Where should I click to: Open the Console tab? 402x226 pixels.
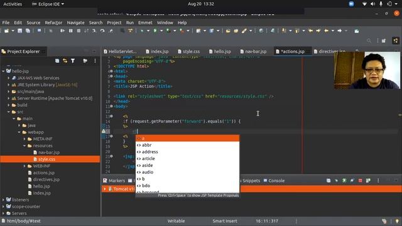(x=274, y=181)
